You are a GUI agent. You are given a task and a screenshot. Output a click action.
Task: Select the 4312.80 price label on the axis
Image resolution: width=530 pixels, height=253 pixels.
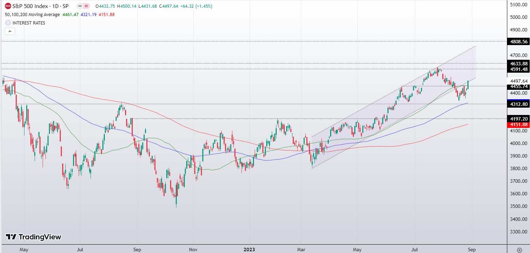[518, 104]
